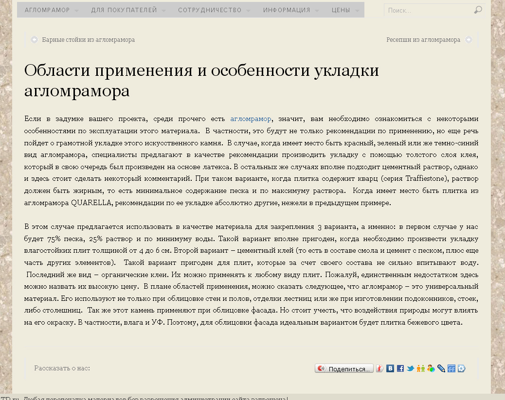
Task: Expand the arrow next to Цены
Action: [357, 11]
